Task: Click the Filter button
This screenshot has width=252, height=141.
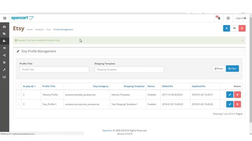Action: [x=232, y=69]
